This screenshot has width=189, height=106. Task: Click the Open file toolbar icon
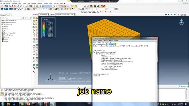coord(5,6)
